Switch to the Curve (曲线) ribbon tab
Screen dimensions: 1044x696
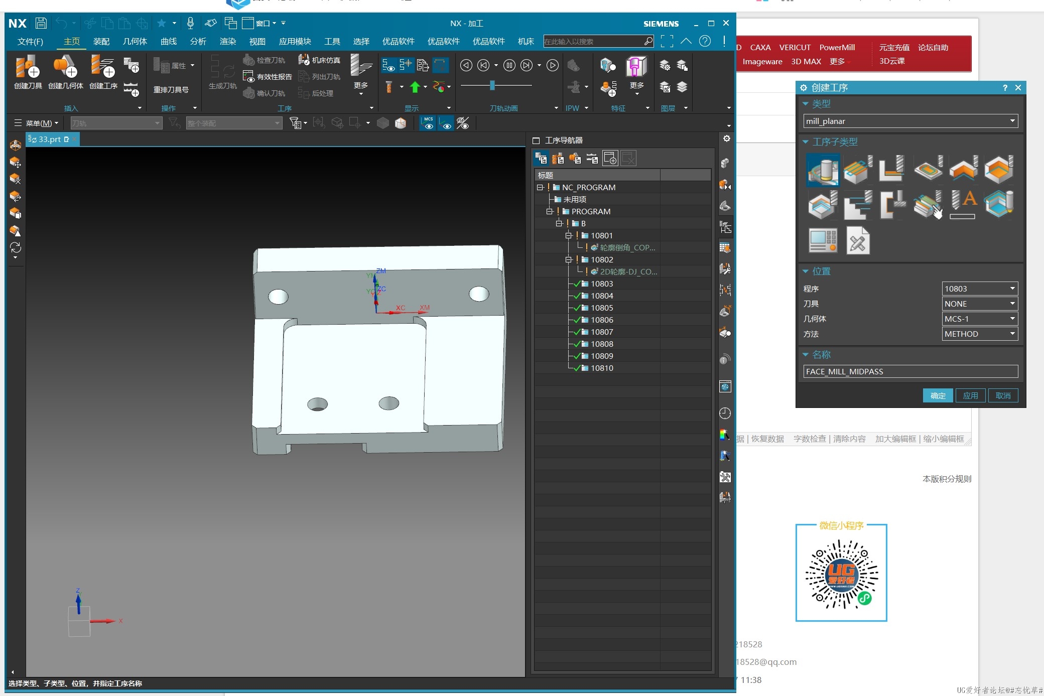(x=169, y=42)
